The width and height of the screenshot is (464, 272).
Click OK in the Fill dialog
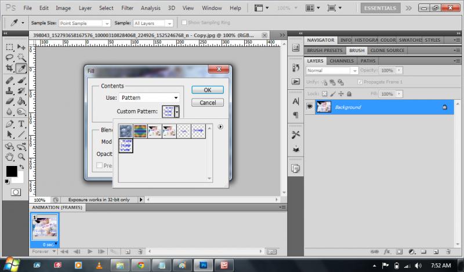[x=207, y=90]
